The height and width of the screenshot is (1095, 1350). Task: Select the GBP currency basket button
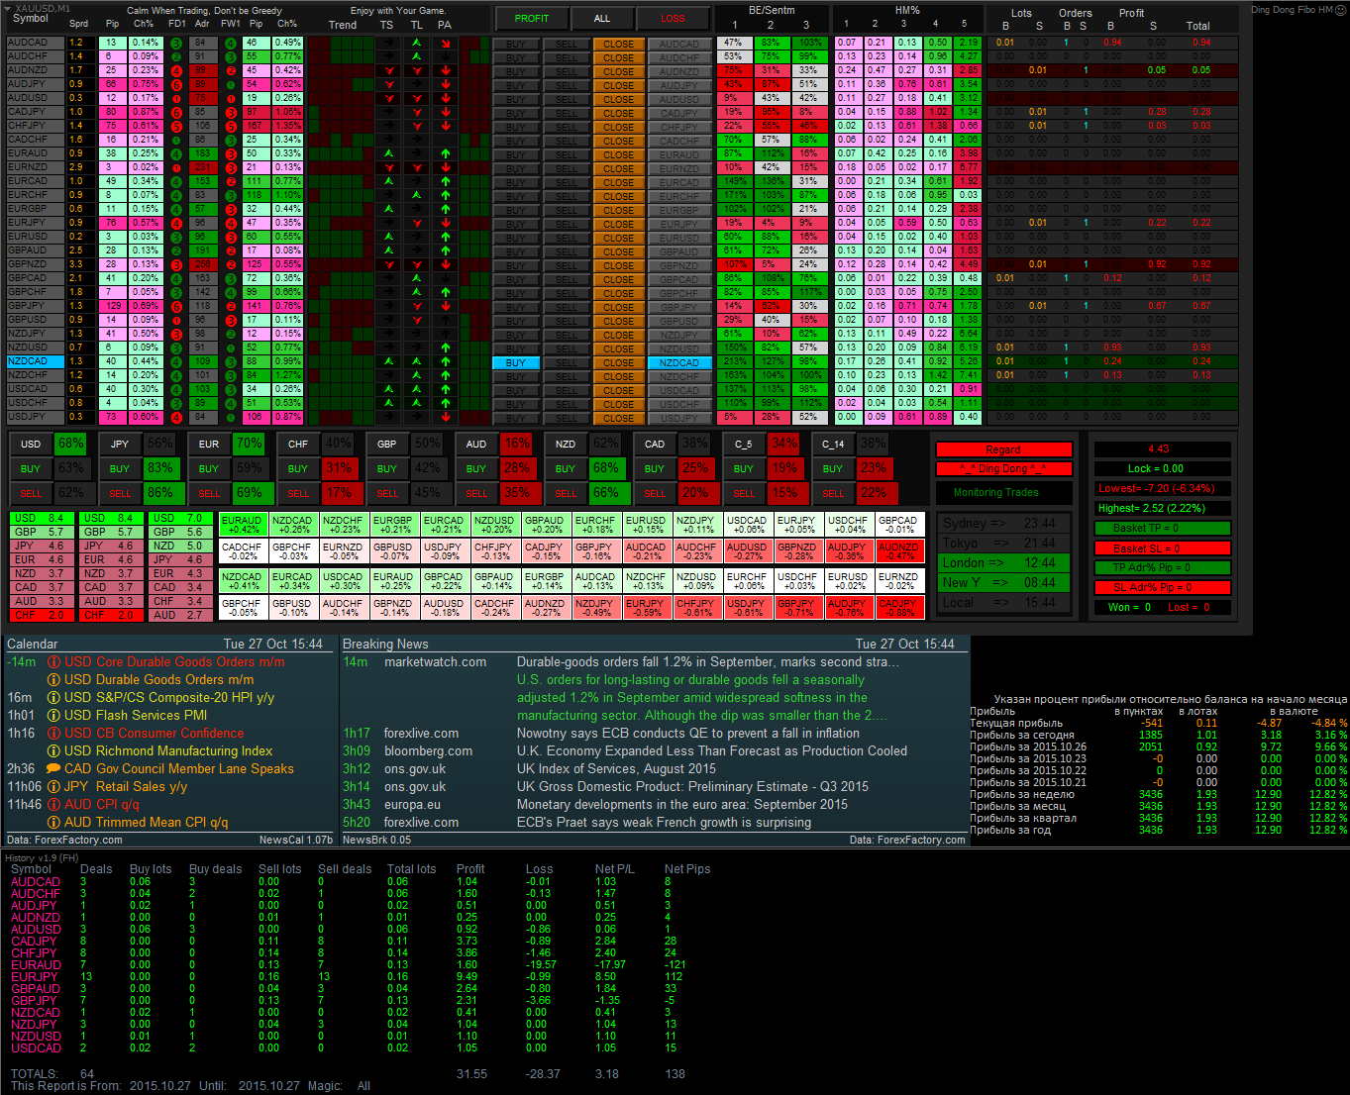(387, 444)
